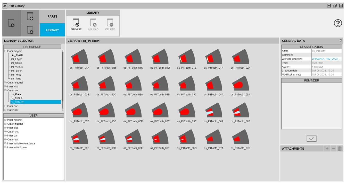Expand the Outer magnet reference node
This screenshot has width=346, height=183.
(5, 83)
